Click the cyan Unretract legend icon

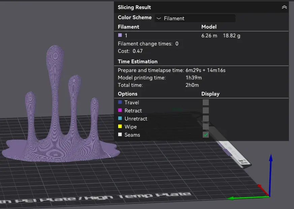coord(120,118)
